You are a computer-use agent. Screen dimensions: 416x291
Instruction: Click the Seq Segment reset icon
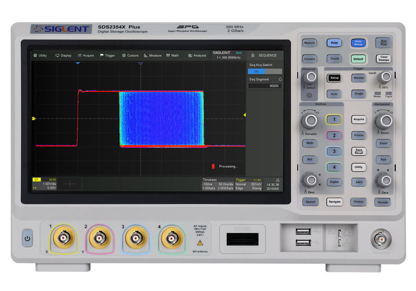[280, 79]
